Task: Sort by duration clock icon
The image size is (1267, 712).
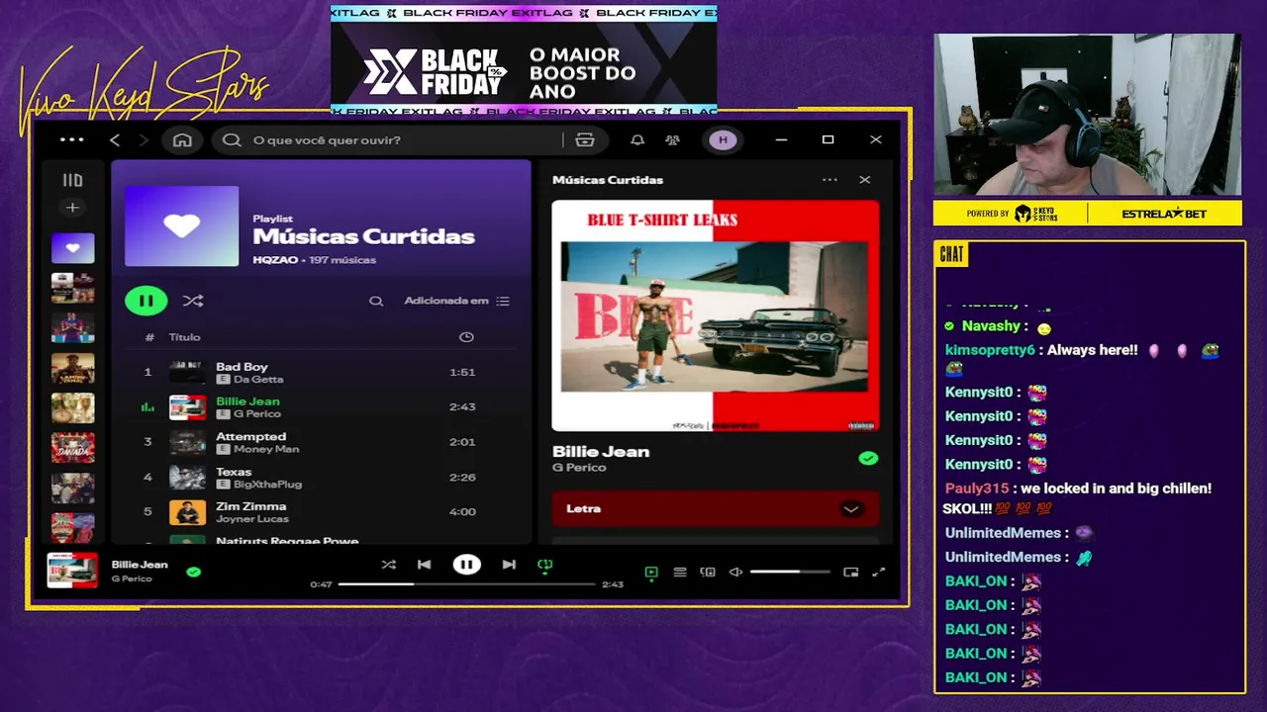Action: (466, 337)
